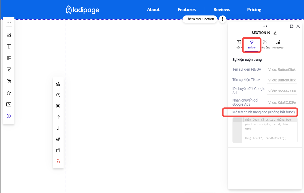Click the blue plus add-more elements icon

(x=9, y=116)
